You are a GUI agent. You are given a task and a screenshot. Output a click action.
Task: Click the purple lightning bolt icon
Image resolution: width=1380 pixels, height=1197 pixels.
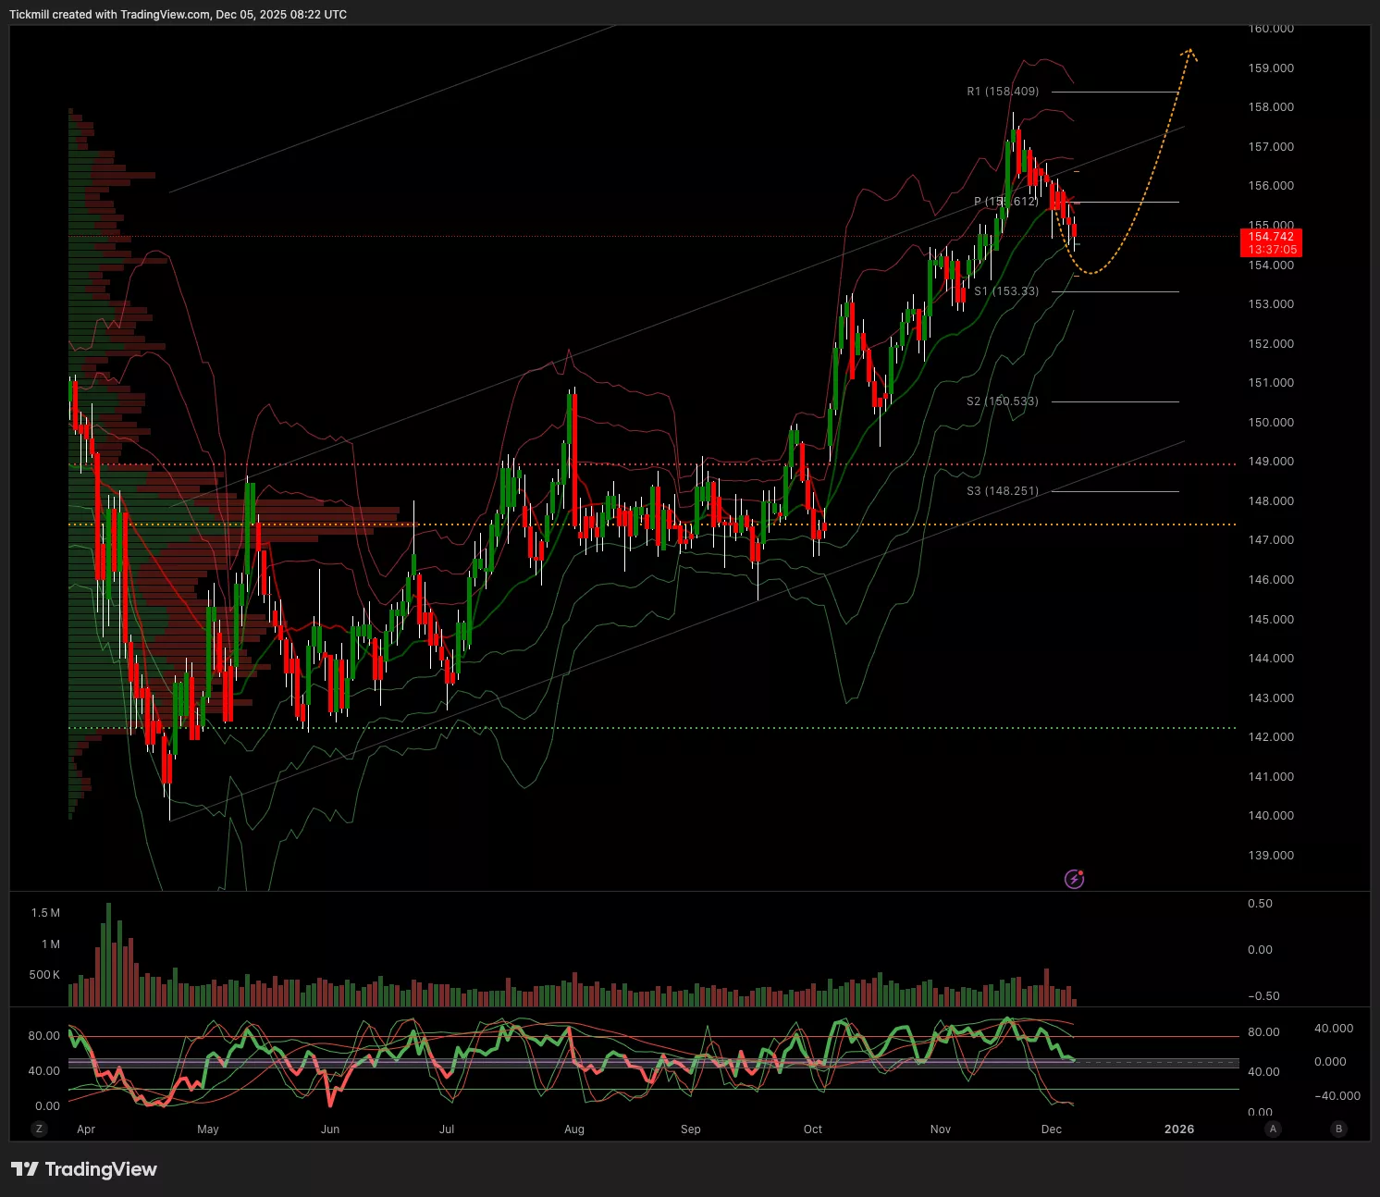(1074, 879)
